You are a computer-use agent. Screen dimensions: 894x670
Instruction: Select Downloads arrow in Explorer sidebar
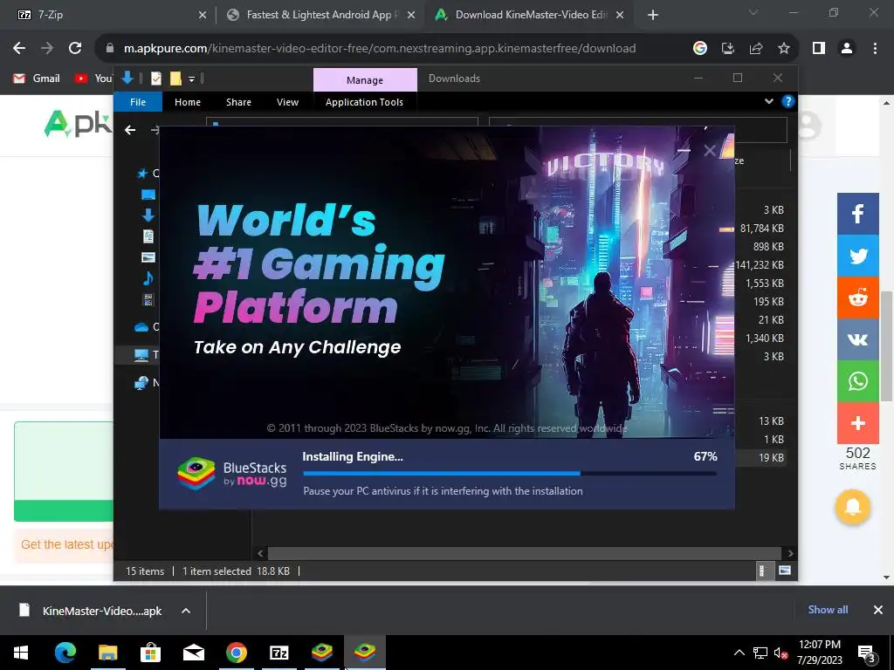pos(148,215)
